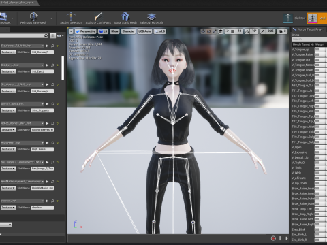Use selected asset arrow for chocker material
Viewport: 327px width, 245px height.
pos(47,201)
